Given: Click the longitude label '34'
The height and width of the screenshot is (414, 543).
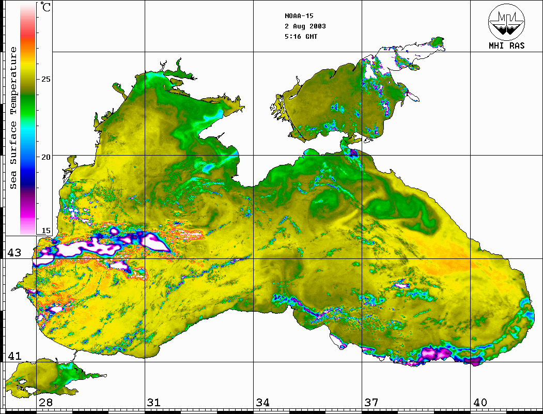Looking at the screenshot, I should click(x=262, y=402).
